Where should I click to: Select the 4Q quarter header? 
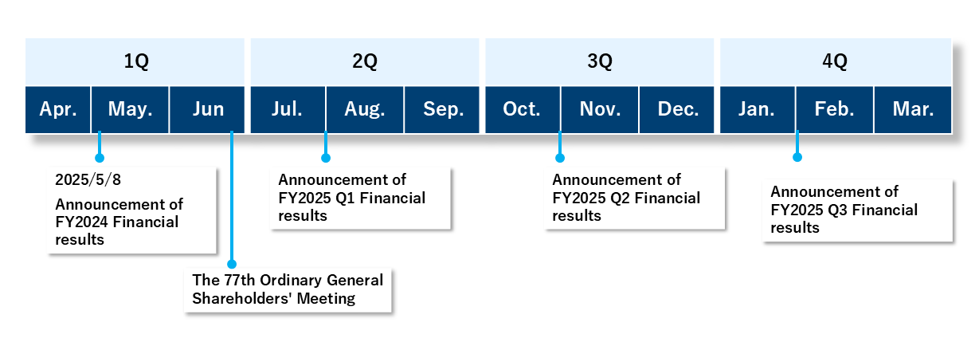[835, 61]
